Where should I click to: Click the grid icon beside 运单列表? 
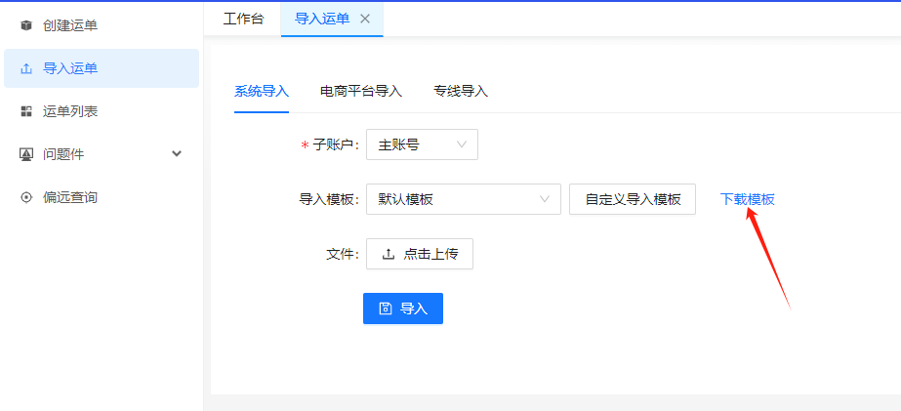click(x=26, y=111)
